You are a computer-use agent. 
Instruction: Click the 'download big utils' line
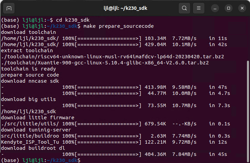coord(29,99)
